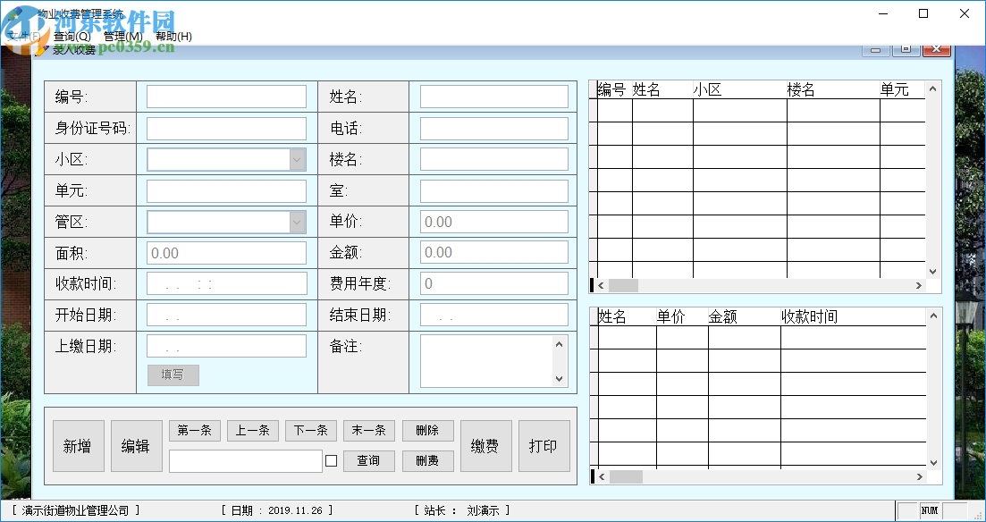Open the 查询(Q) menu
The image size is (986, 522).
pos(72,37)
